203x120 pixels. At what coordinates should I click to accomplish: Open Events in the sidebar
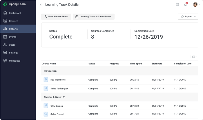point(18,37)
